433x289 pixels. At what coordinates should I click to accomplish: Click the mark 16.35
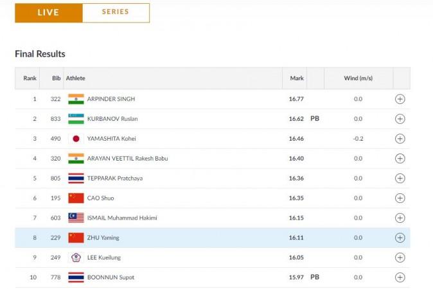296,198
